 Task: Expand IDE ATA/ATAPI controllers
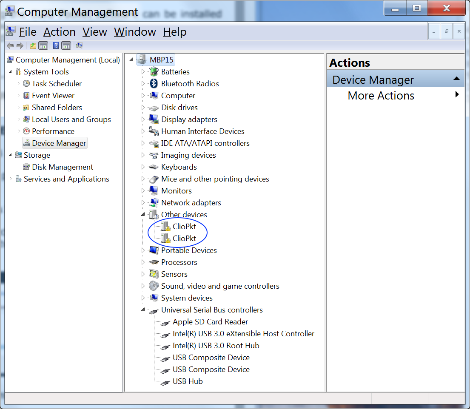pyautogui.click(x=143, y=143)
